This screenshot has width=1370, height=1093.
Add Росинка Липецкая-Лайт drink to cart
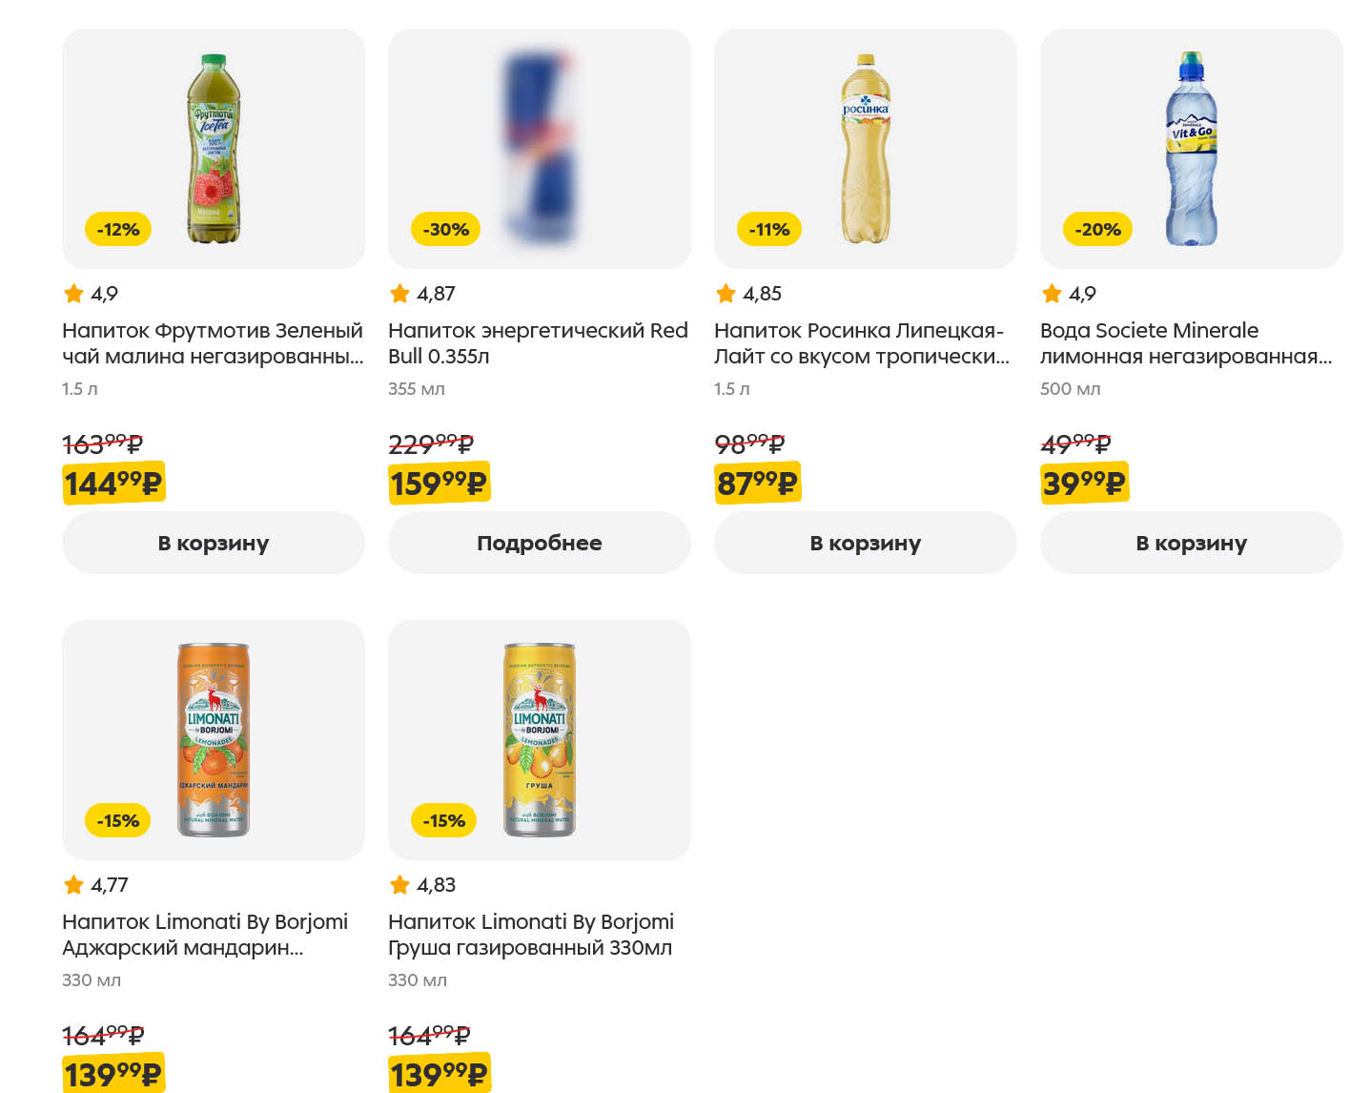pyautogui.click(x=865, y=543)
